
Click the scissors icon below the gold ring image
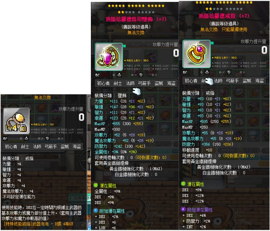pos(185,72)
